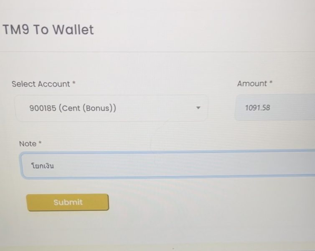The width and height of the screenshot is (315, 251).
Task: Click the Submit button
Action: 68,202
